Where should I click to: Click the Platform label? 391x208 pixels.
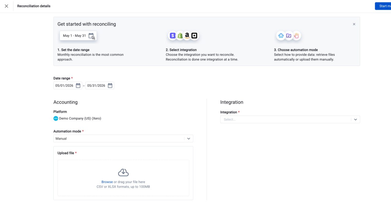(60, 112)
